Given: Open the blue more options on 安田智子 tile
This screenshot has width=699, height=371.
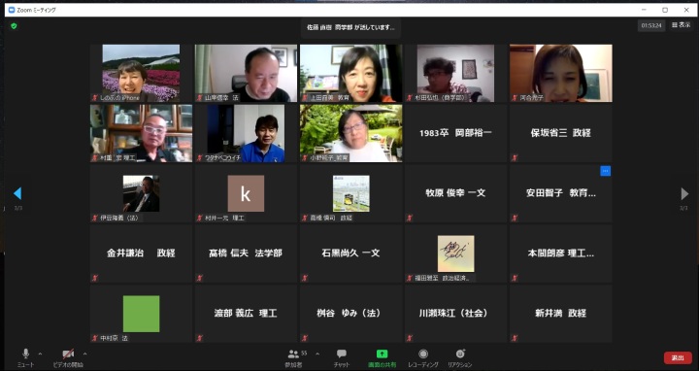Looking at the screenshot, I should click(x=605, y=171).
